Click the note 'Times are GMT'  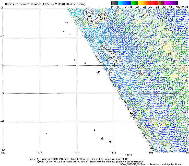point(49,159)
